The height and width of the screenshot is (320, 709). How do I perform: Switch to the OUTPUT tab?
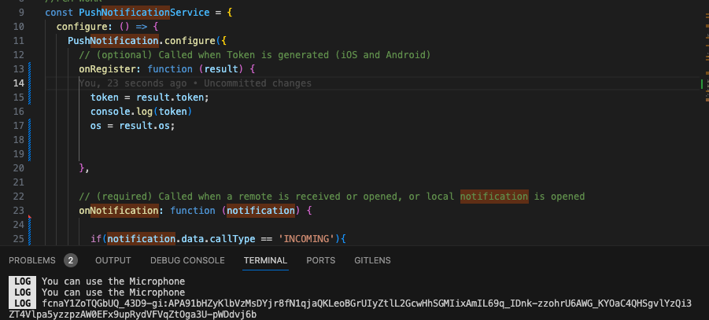pos(113,260)
